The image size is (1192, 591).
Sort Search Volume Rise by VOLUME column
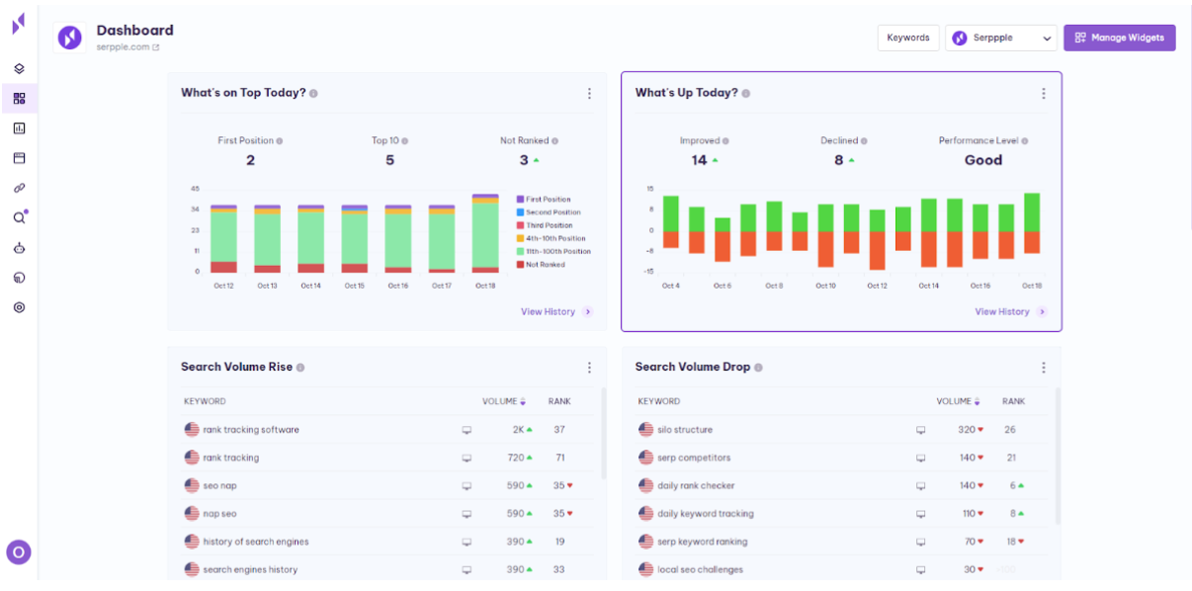click(x=504, y=401)
